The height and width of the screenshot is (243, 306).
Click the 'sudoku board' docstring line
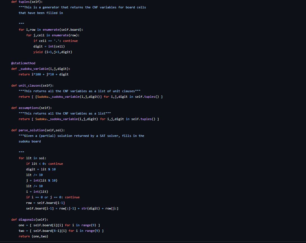(30, 141)
